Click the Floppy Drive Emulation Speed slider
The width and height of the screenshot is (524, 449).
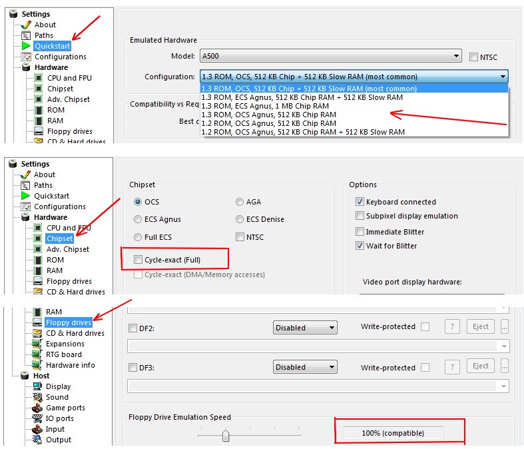[226, 436]
